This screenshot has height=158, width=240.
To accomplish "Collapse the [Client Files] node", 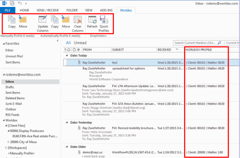I will pyautogui.click(x=6, y=126).
